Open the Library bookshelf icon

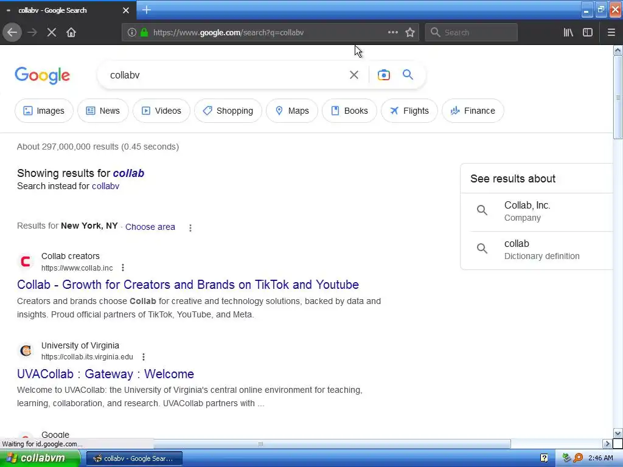pos(568,32)
